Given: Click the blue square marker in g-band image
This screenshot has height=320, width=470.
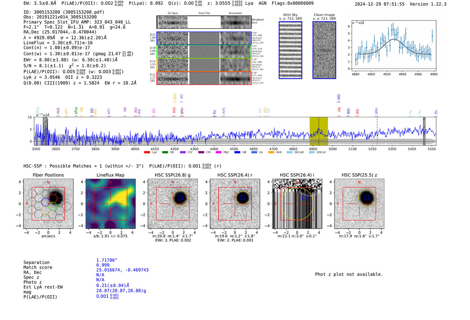Looking at the screenshot, I should pyautogui.click(x=180, y=198).
